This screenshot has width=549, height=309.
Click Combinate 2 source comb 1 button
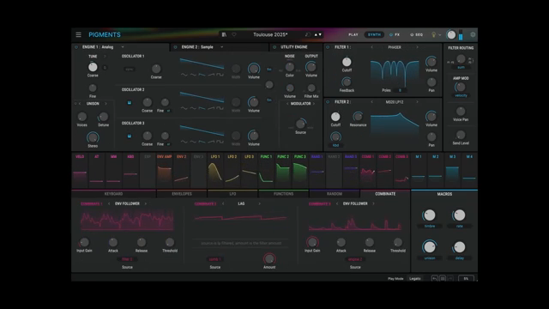(215, 259)
